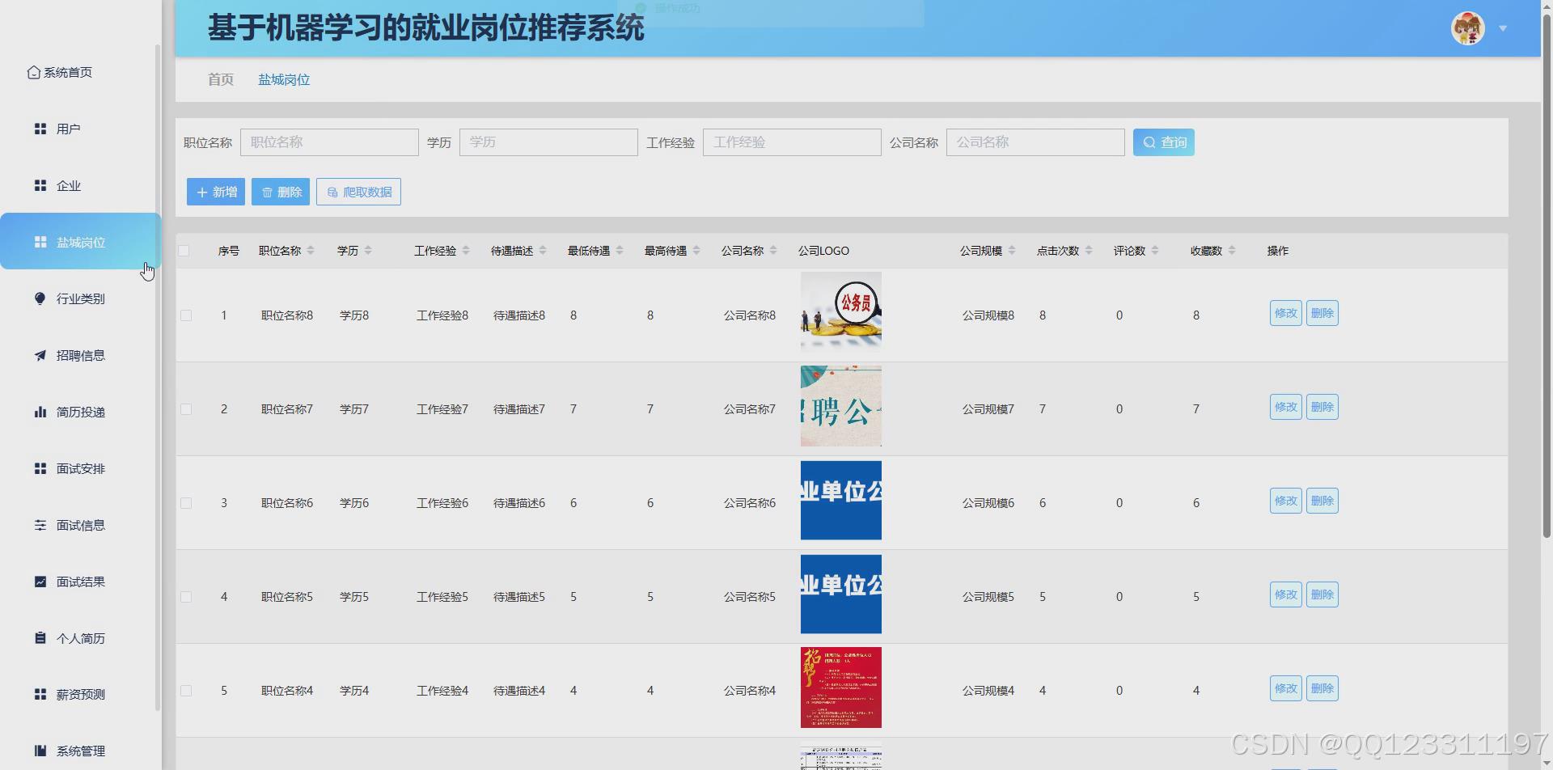Click the bulb icon next to 行业类别
1553x770 pixels.
pos(40,298)
